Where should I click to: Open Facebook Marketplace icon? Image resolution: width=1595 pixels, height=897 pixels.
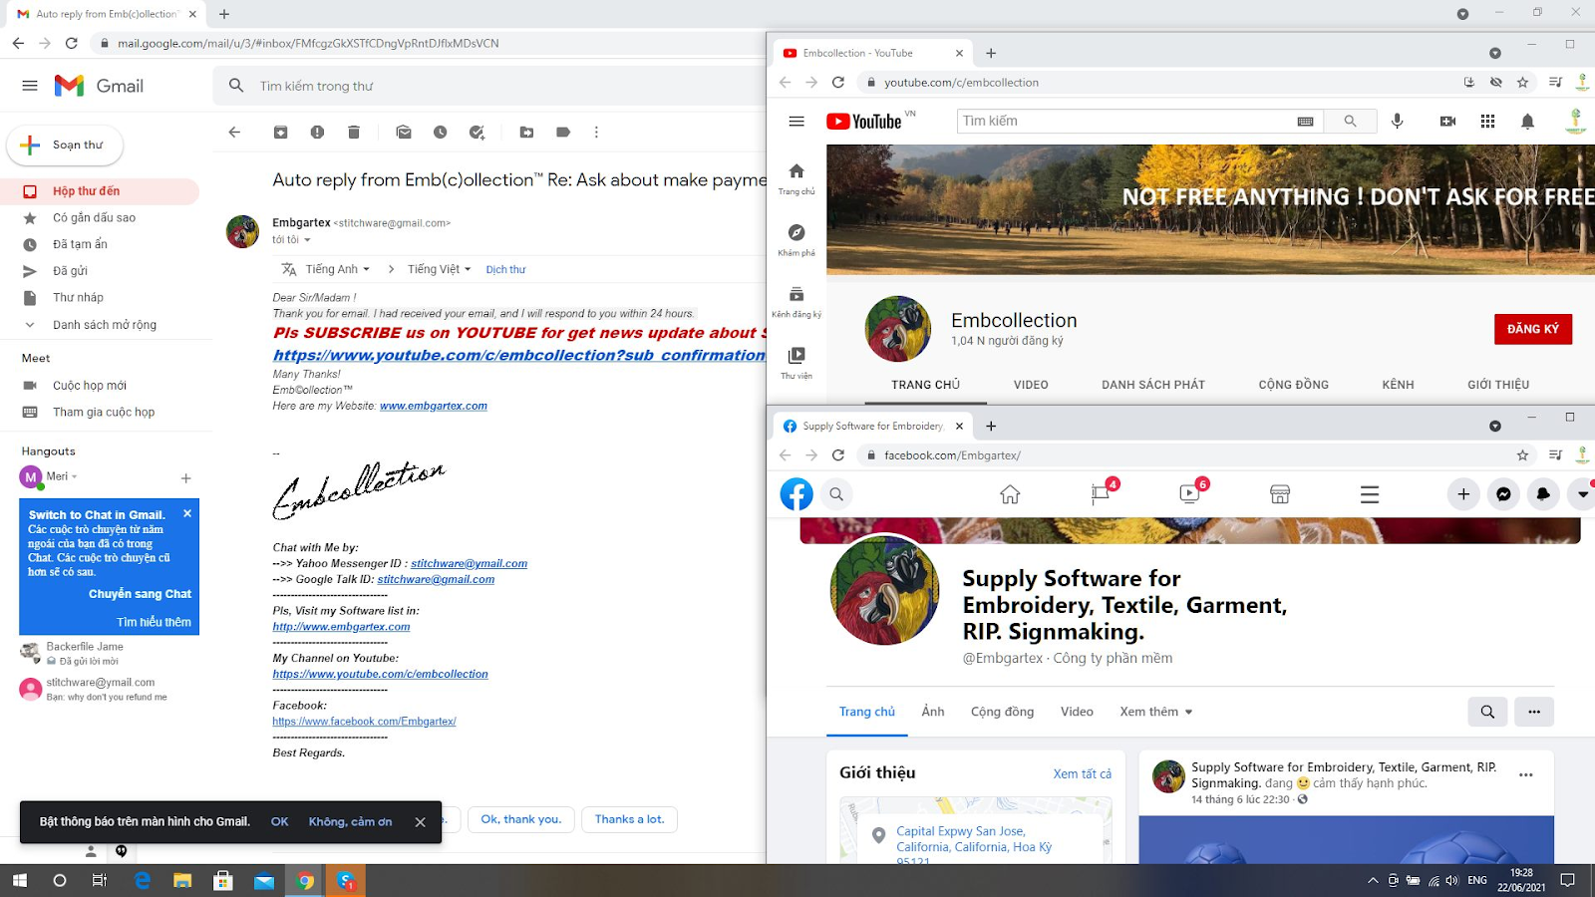click(x=1280, y=494)
